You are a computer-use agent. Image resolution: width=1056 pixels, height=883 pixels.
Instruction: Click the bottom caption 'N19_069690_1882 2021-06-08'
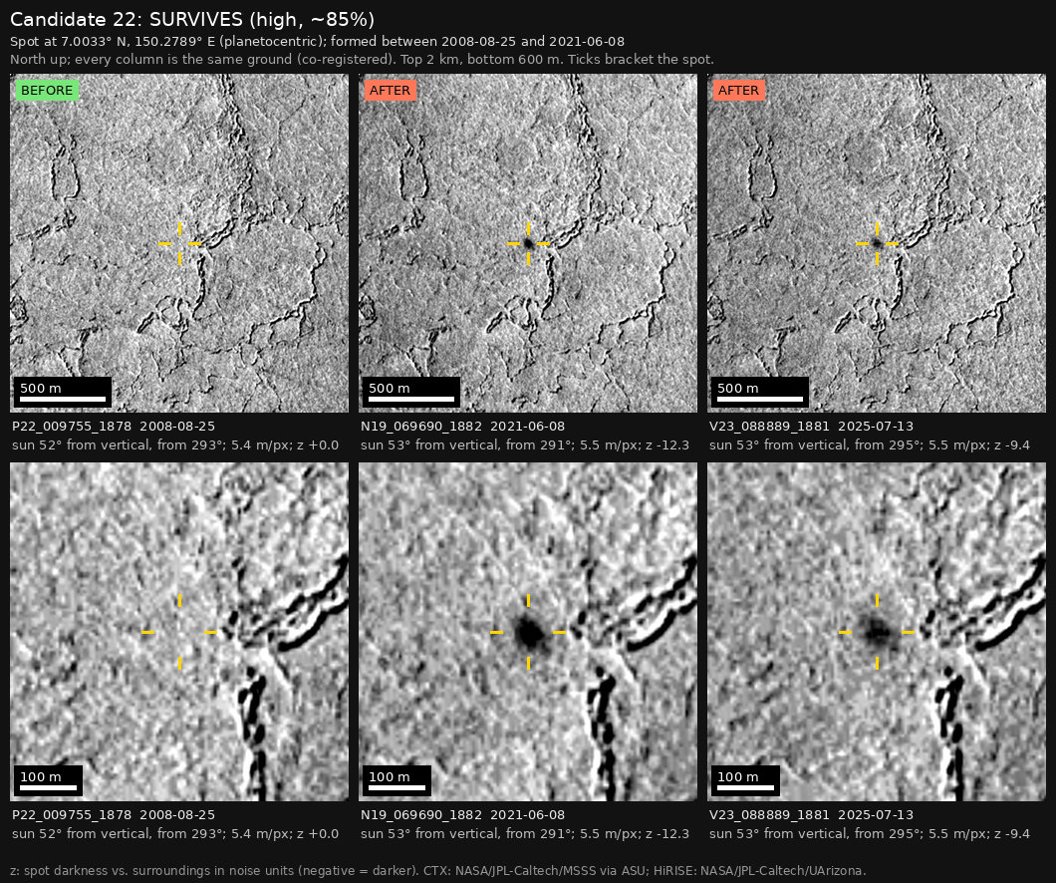pyautogui.click(x=462, y=815)
